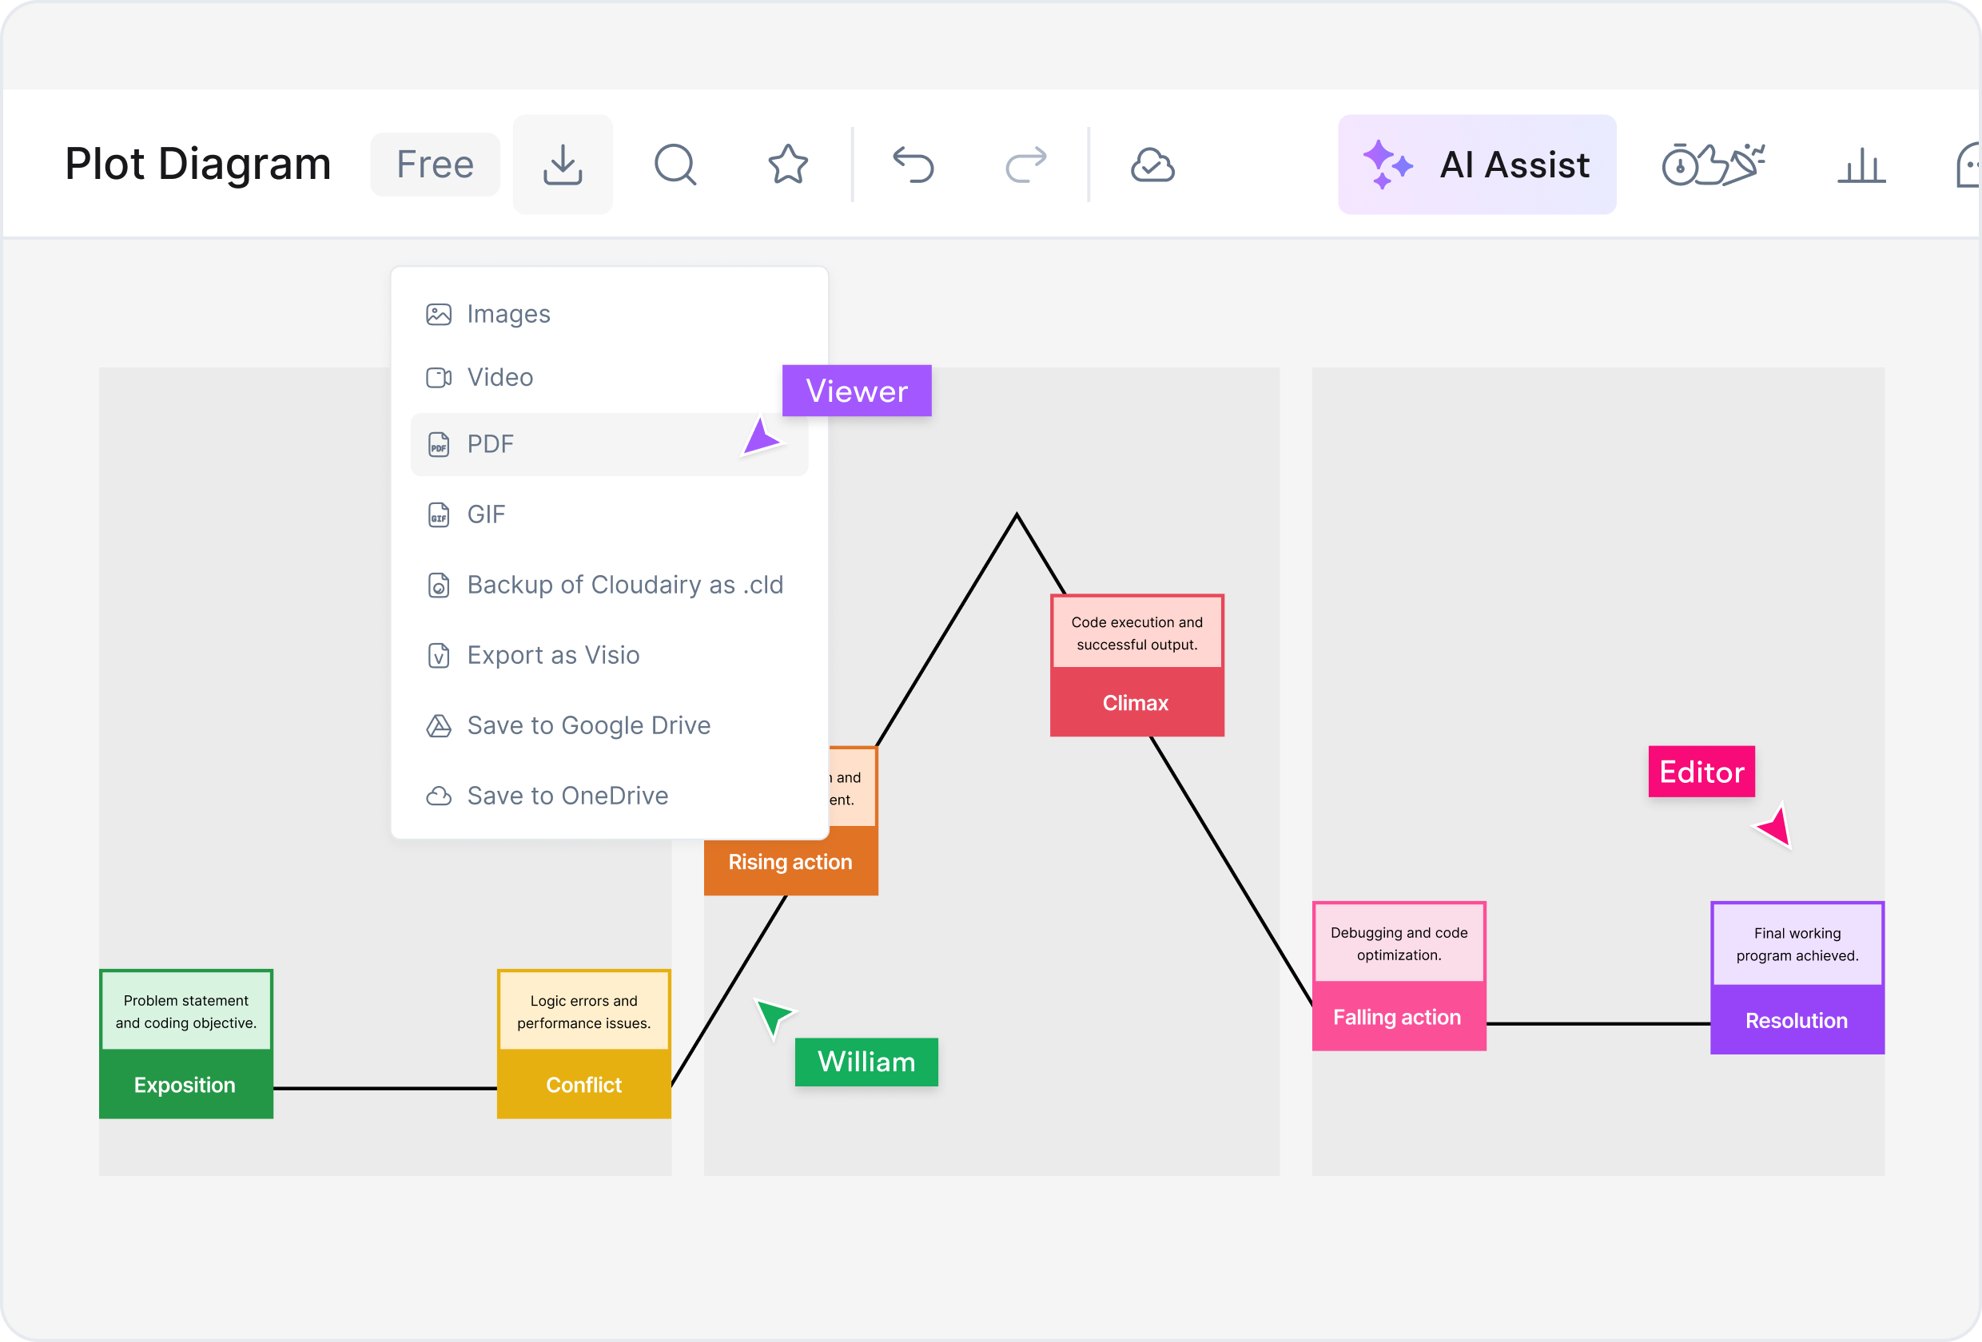Click the Free plan badge
Screen dimensions: 1982x1342
(435, 165)
